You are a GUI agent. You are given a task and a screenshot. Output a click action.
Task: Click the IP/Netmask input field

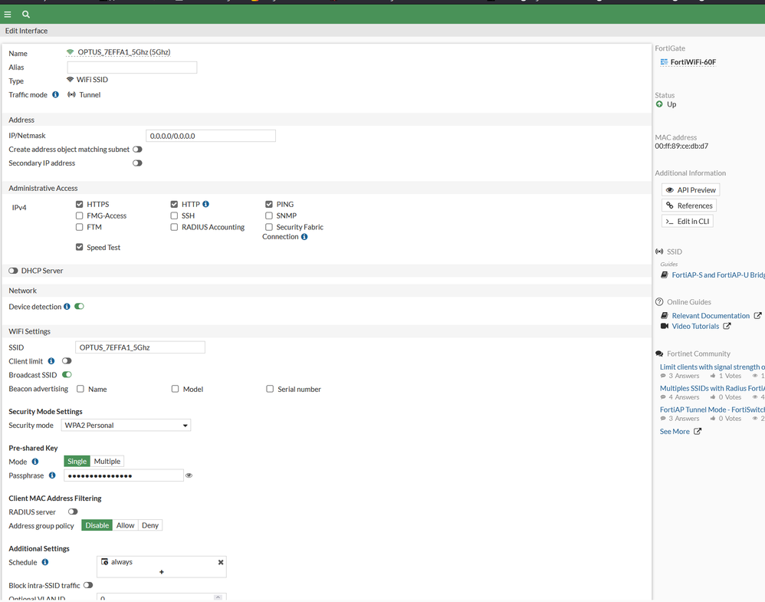(x=211, y=136)
